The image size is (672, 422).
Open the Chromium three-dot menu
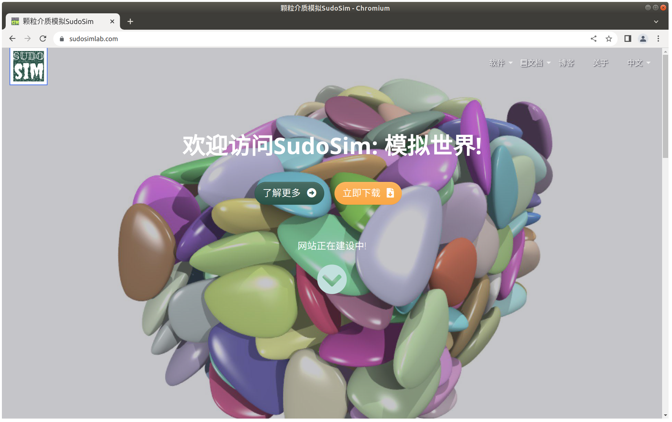point(658,38)
